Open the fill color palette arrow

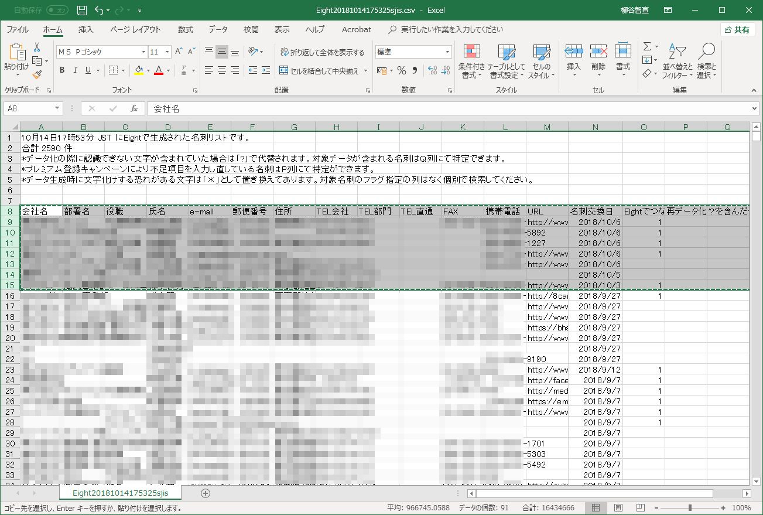pos(148,70)
